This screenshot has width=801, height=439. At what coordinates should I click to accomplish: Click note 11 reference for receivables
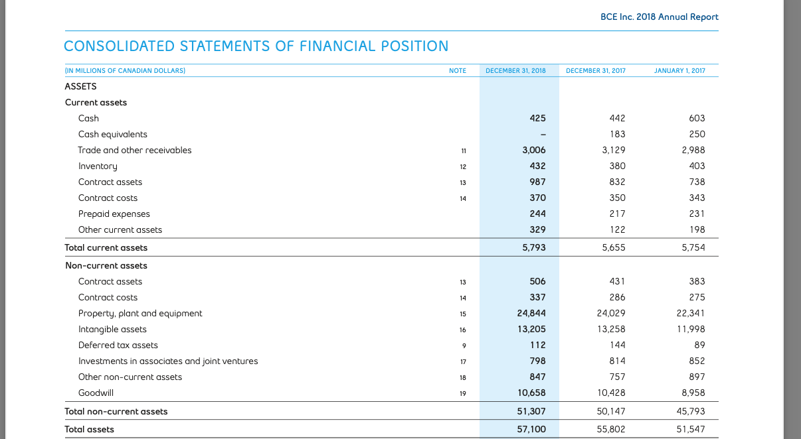(463, 151)
